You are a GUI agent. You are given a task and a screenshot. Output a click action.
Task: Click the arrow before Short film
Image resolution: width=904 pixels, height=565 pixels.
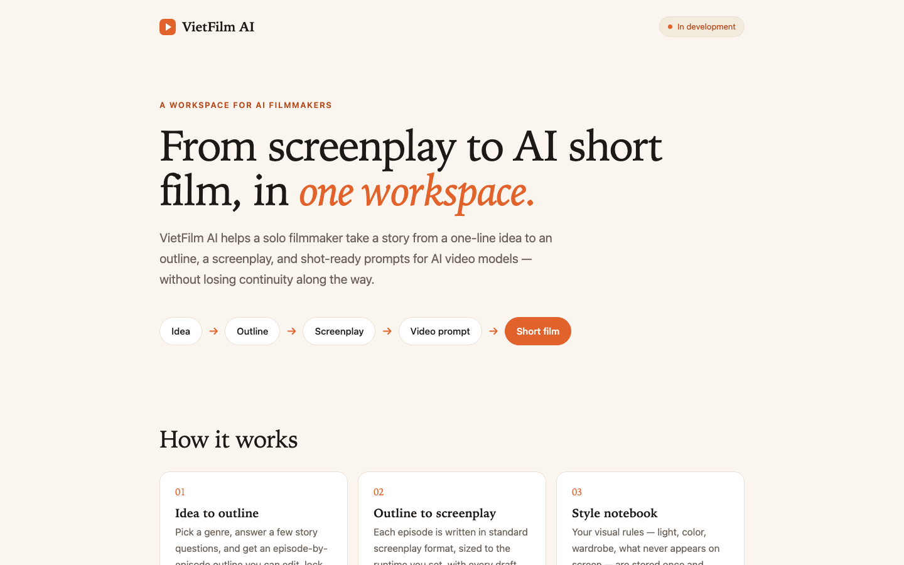(x=493, y=331)
